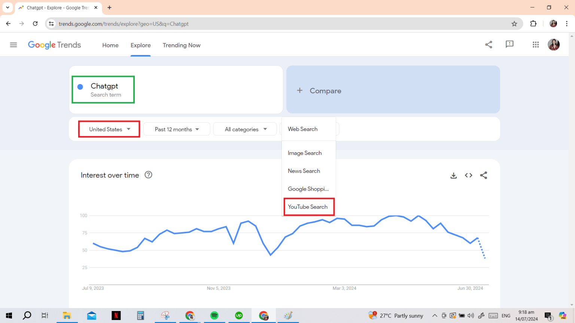Screen dimensions: 575x323
Task: Click the share icon in header
Action: 489,44
